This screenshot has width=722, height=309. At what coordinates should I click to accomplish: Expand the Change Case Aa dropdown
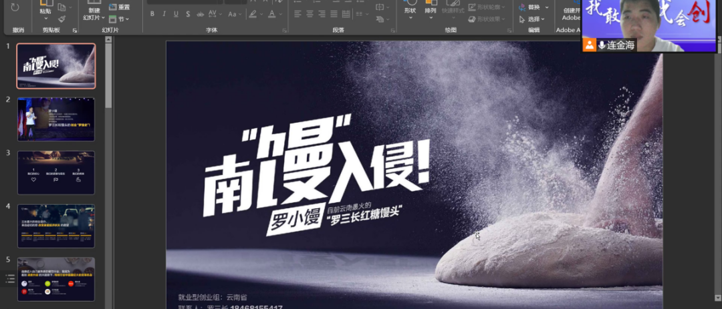pos(233,14)
